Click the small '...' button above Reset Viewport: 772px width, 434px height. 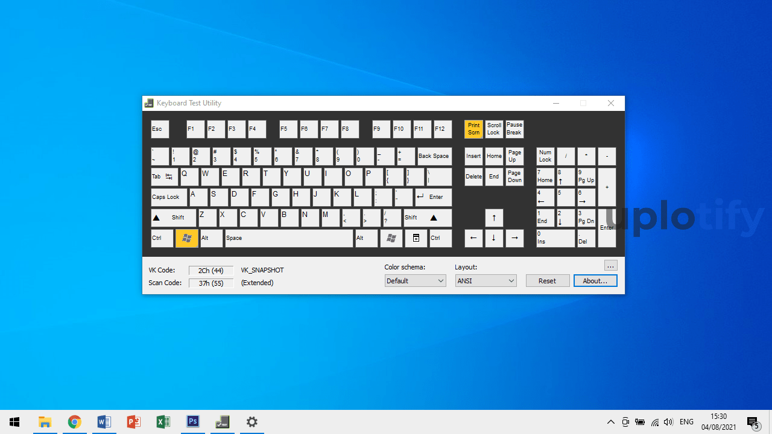pyautogui.click(x=610, y=265)
